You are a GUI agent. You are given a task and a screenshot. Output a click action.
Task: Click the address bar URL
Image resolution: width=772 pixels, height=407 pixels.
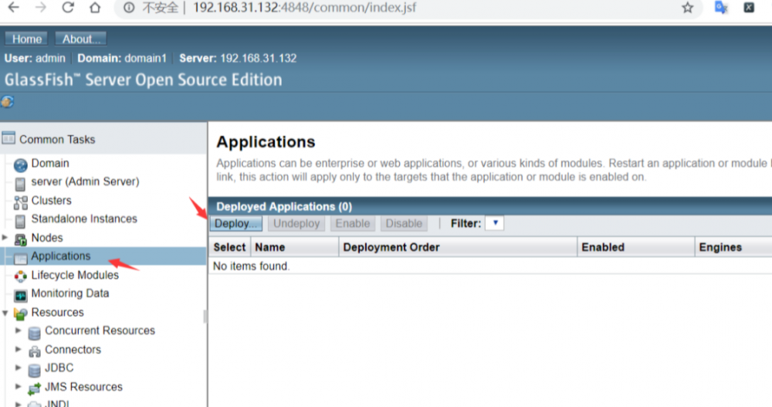tap(305, 8)
